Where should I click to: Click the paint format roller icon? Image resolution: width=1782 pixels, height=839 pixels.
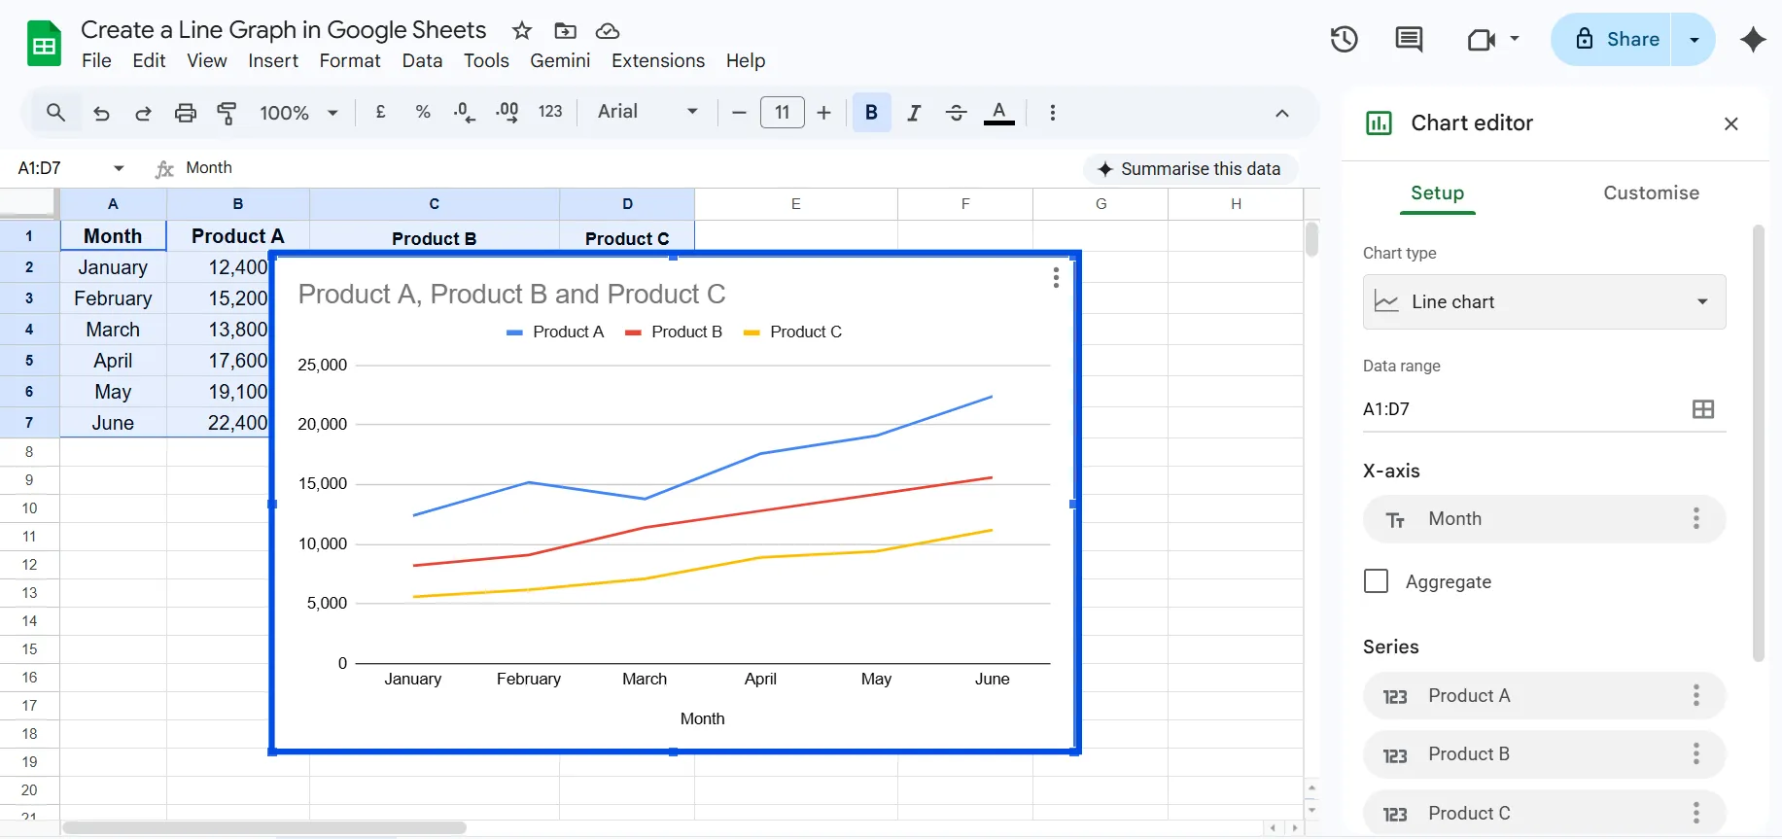pyautogui.click(x=227, y=113)
